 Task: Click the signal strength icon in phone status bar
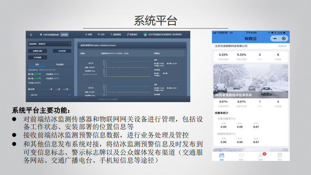click(214, 32)
